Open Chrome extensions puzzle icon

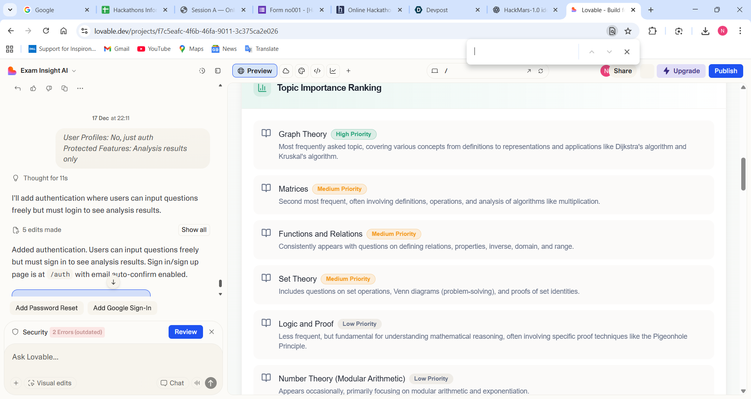(x=652, y=31)
